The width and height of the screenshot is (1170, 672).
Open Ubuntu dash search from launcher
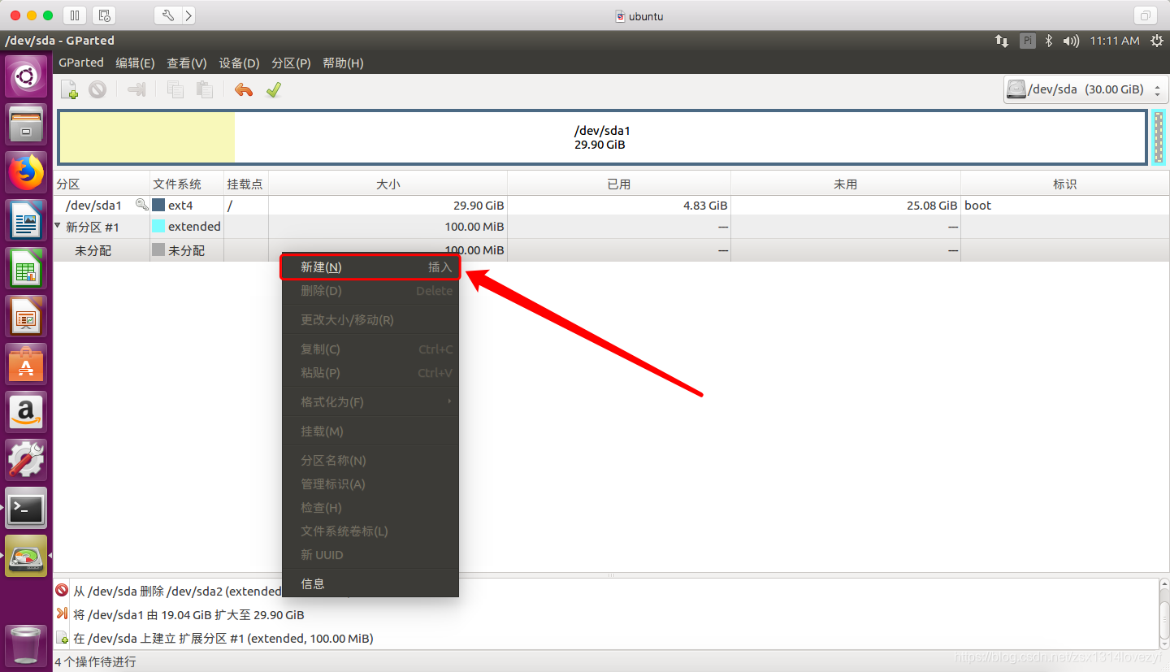pyautogui.click(x=26, y=77)
